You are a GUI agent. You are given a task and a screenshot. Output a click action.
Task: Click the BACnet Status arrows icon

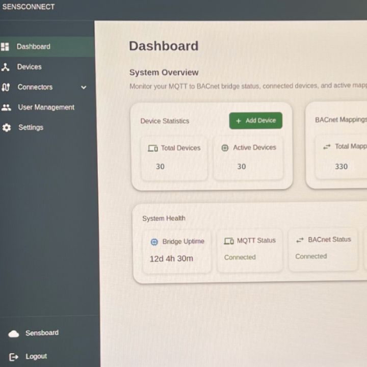(x=300, y=240)
